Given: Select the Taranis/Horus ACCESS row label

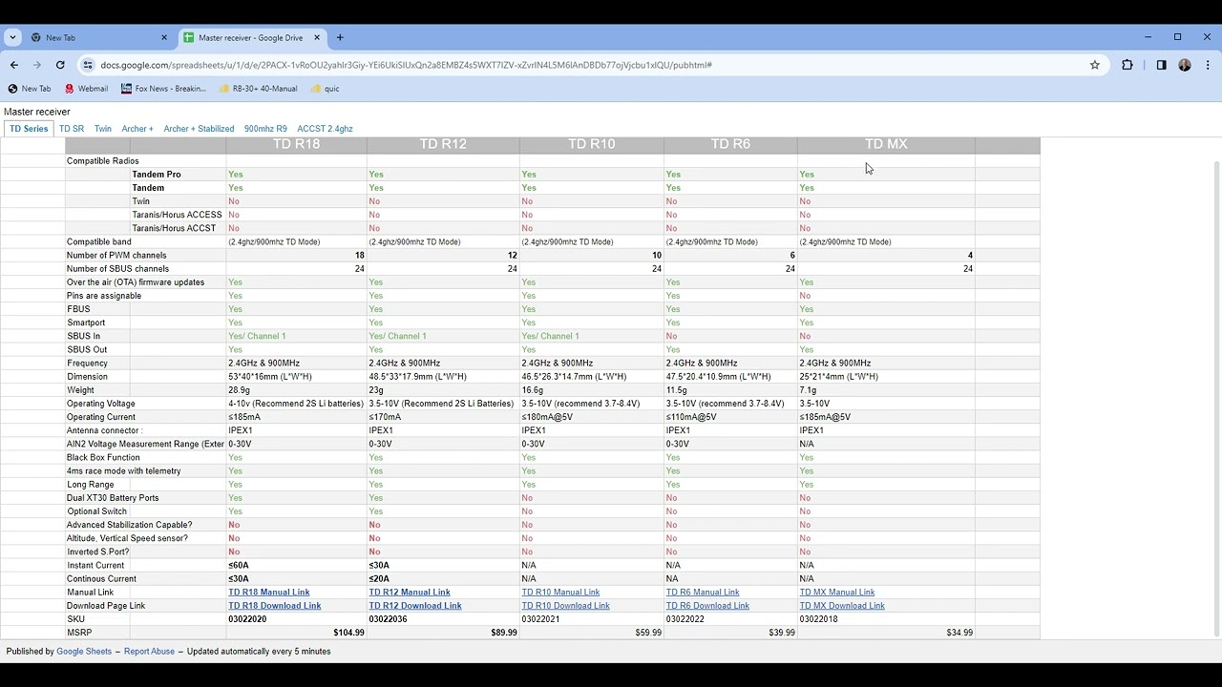Looking at the screenshot, I should (177, 215).
